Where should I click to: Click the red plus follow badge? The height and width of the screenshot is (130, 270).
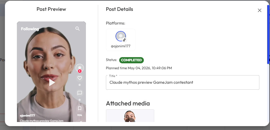tap(79, 71)
